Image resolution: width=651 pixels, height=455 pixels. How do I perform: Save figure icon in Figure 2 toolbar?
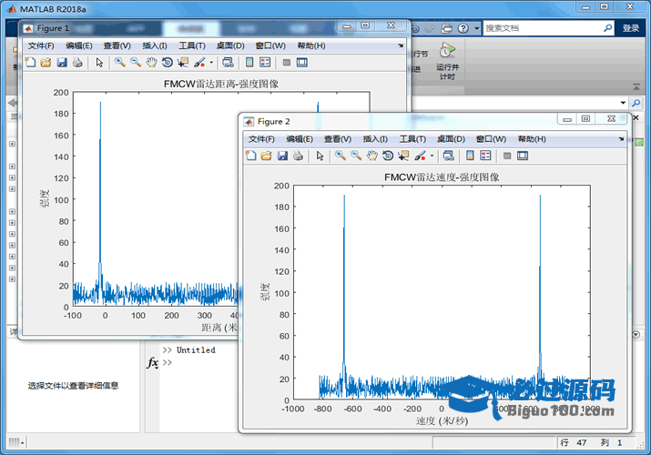(282, 156)
